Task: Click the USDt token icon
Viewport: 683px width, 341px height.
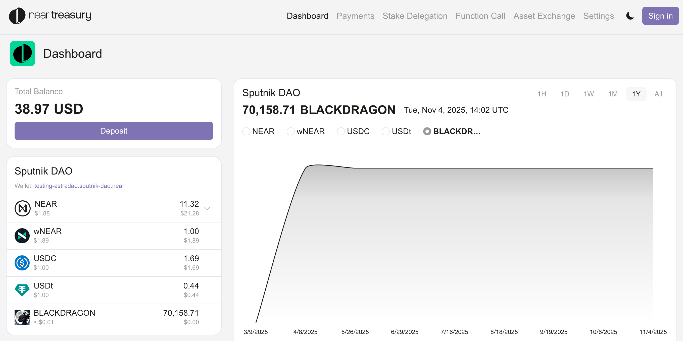Action: 22,290
